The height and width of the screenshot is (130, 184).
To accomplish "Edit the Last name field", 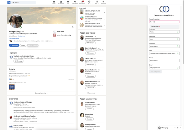I will point(164,39).
